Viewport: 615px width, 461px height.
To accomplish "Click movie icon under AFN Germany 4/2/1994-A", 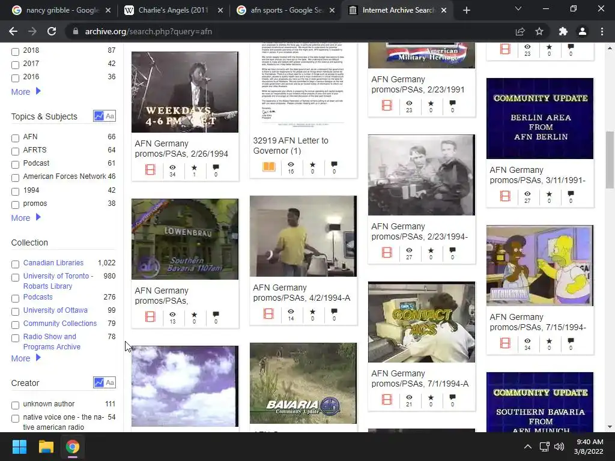I will [268, 313].
